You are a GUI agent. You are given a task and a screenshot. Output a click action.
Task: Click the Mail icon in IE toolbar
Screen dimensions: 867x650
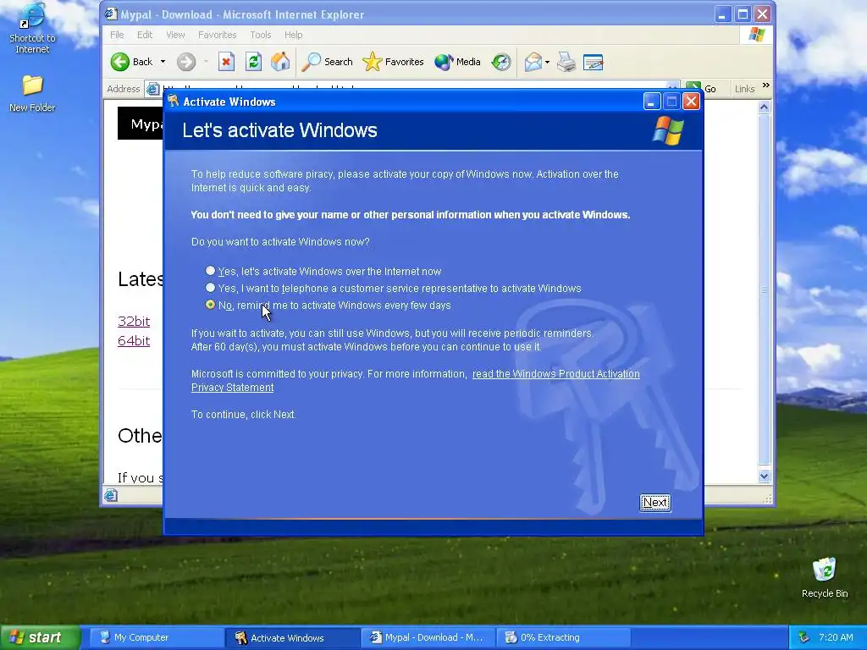pos(533,62)
